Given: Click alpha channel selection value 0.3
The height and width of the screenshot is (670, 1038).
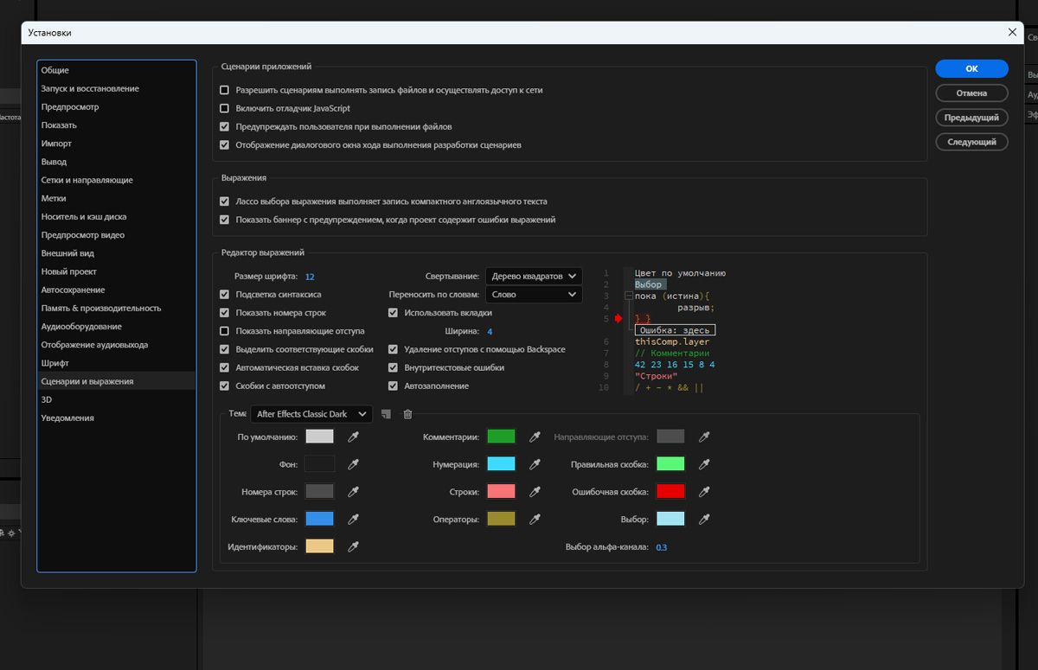Looking at the screenshot, I should click(x=662, y=547).
